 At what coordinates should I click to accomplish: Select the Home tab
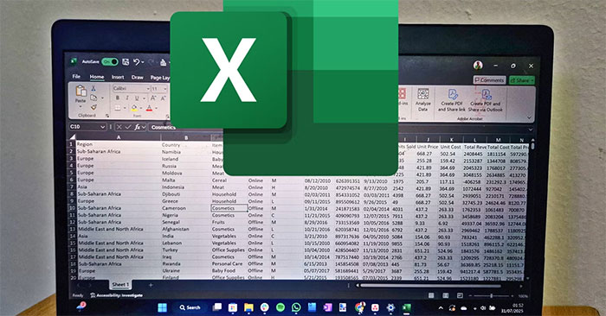[97, 77]
